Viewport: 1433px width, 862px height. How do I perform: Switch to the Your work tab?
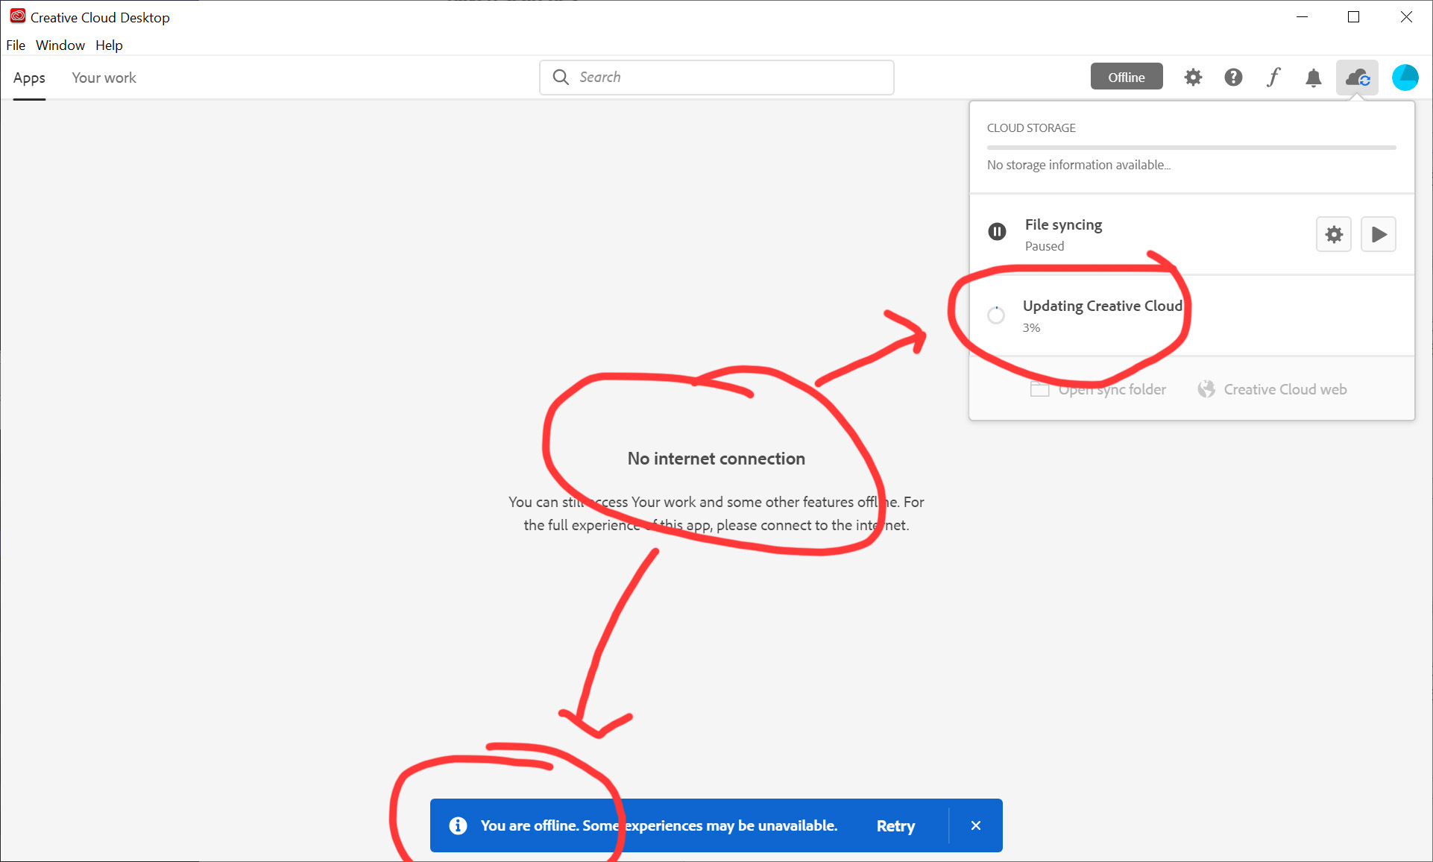(103, 78)
